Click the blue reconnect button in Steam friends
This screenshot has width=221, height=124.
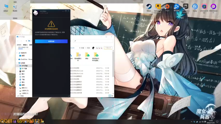click(51, 41)
